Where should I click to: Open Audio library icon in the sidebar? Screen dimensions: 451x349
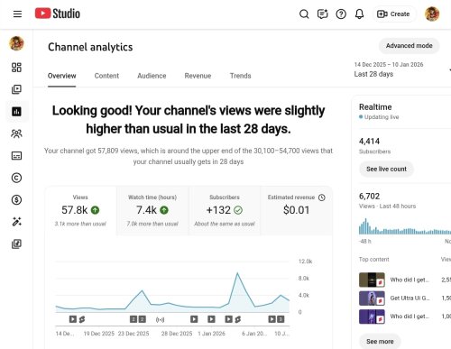click(16, 243)
